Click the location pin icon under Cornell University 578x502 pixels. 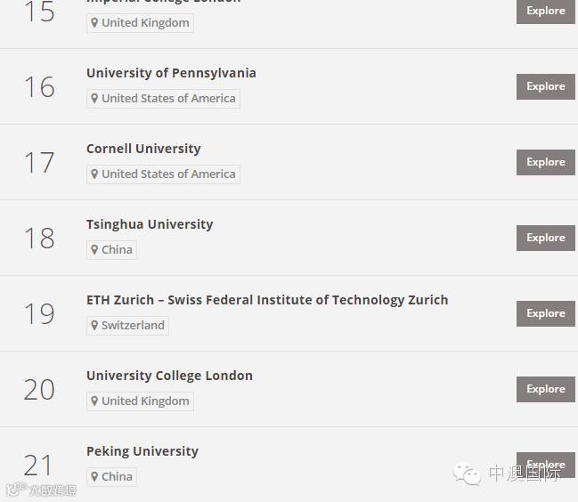click(x=94, y=174)
